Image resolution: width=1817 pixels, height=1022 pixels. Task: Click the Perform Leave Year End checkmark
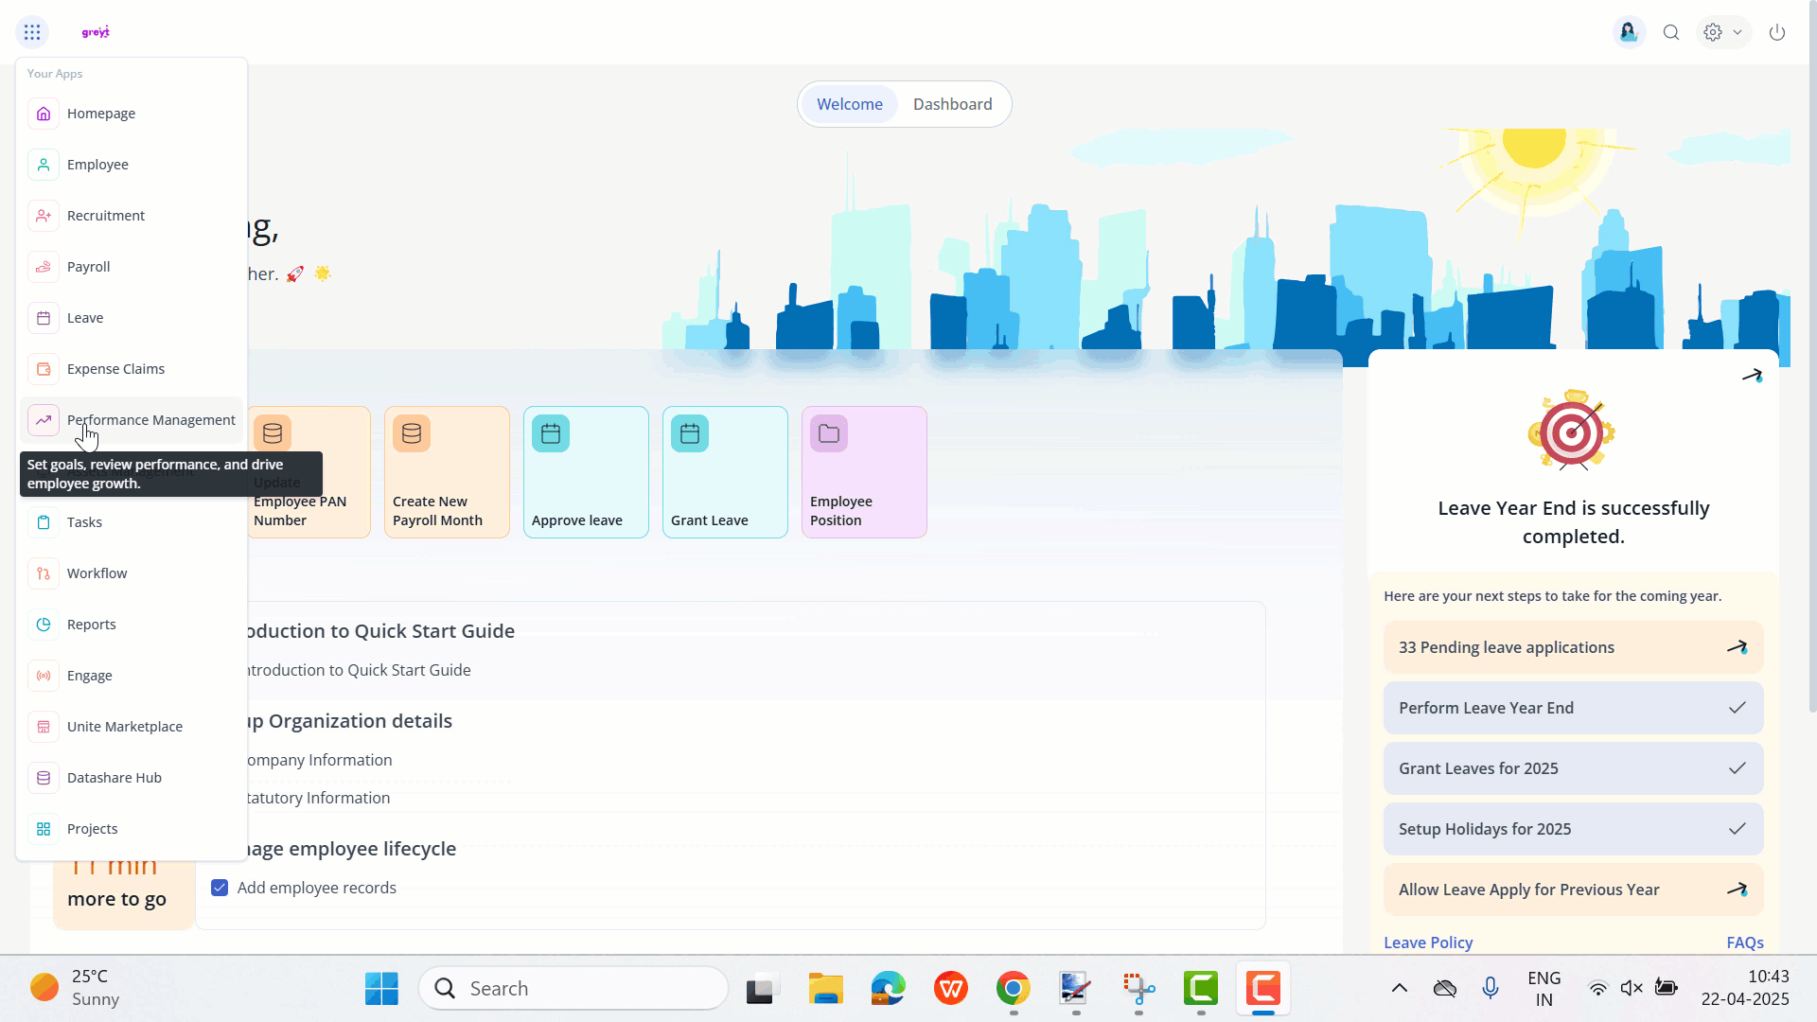pos(1738,708)
